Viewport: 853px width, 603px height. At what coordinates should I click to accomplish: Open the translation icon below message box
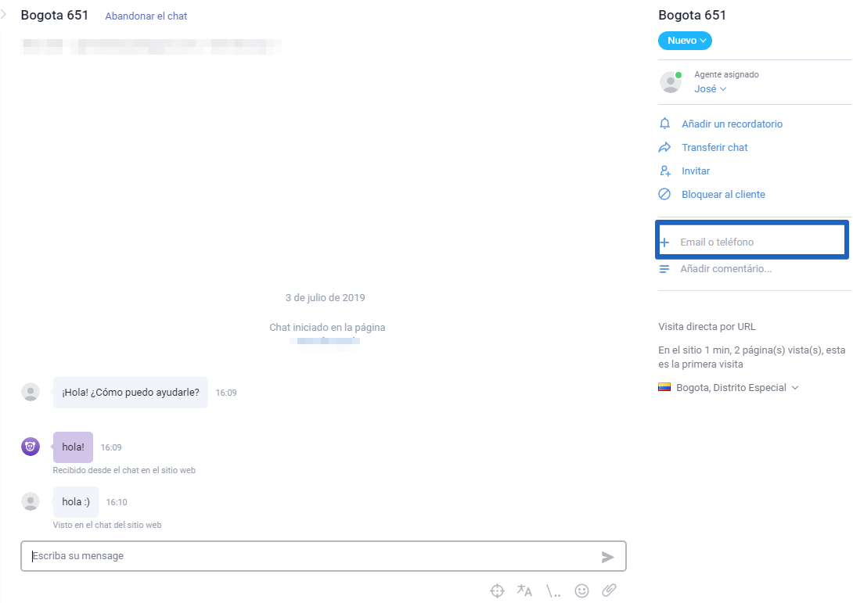(x=524, y=590)
